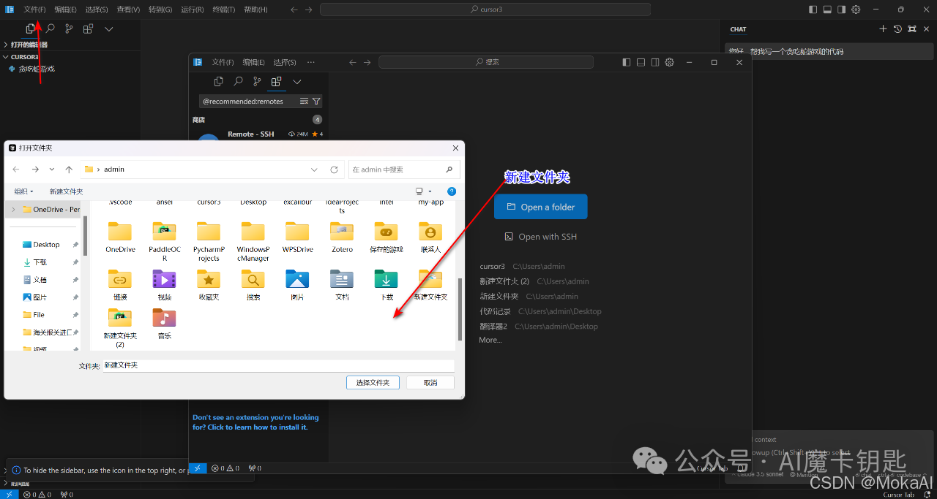
Task: Expand 打开的编辑器 section in Explorer
Action: click(x=28, y=45)
